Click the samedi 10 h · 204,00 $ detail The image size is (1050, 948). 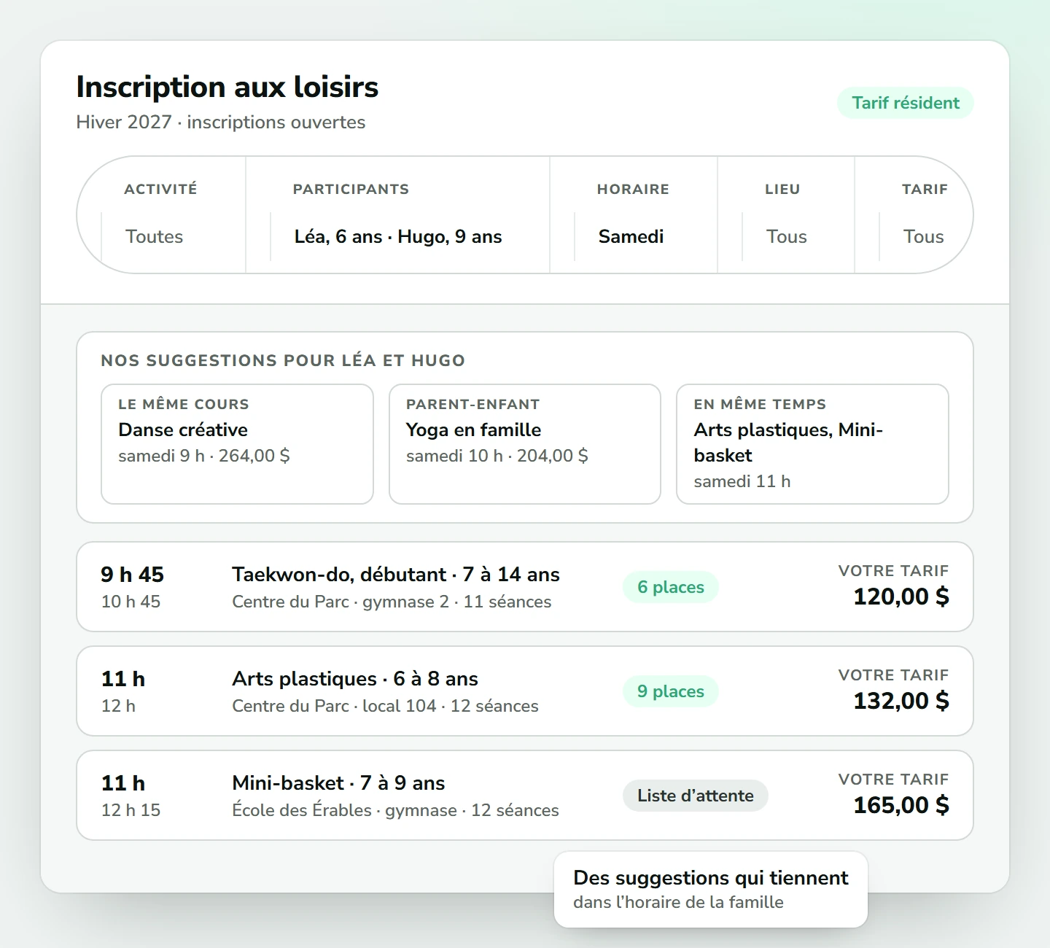coord(497,456)
